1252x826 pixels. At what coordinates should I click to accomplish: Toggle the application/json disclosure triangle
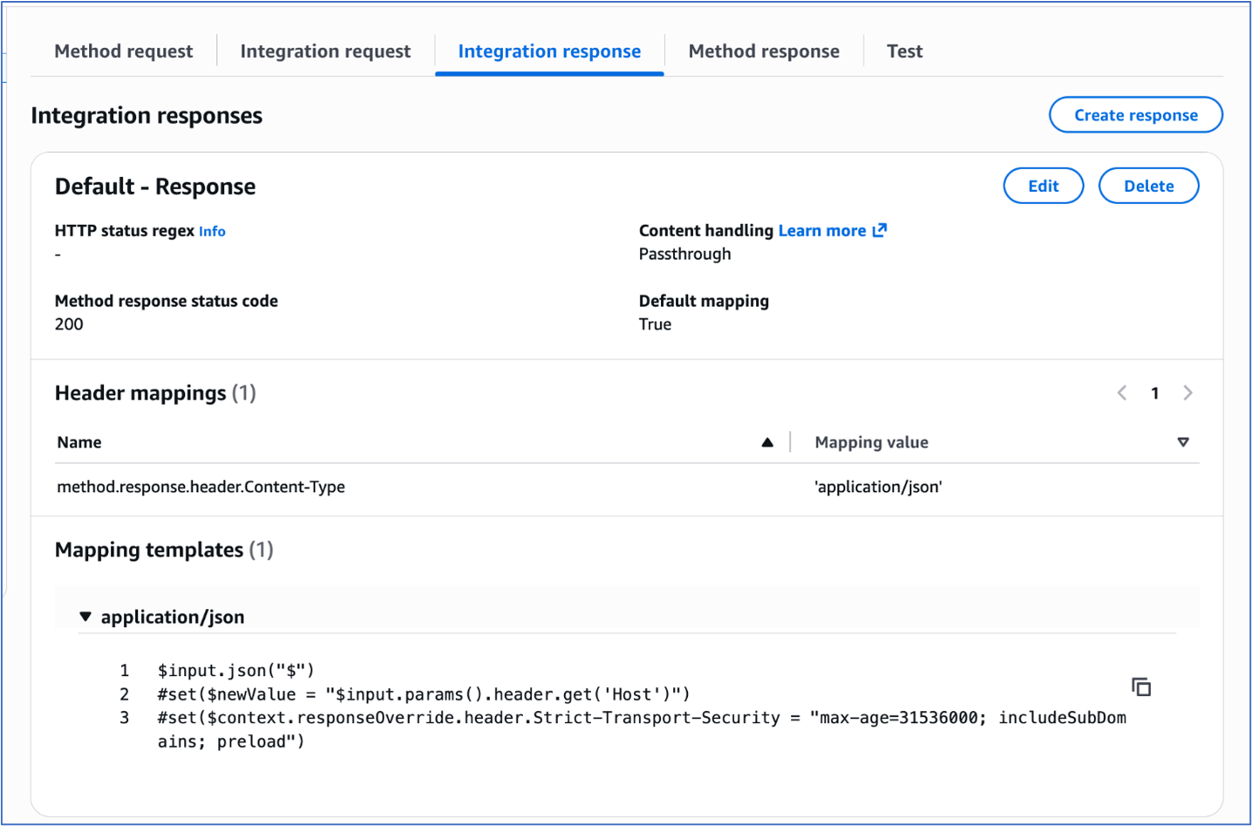85,616
